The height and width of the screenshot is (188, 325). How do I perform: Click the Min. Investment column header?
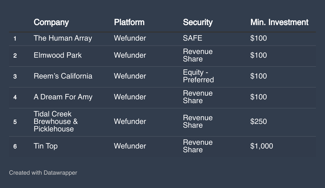[x=279, y=22]
